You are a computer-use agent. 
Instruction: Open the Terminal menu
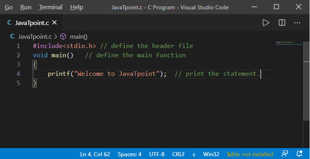(50, 7)
